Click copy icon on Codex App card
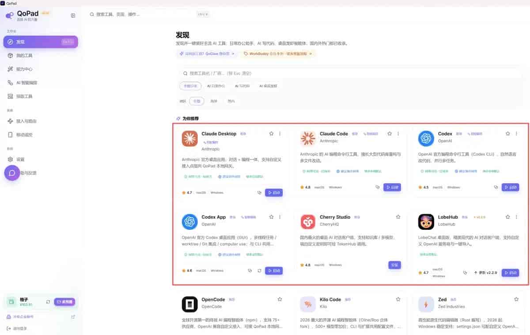 [x=250, y=270]
